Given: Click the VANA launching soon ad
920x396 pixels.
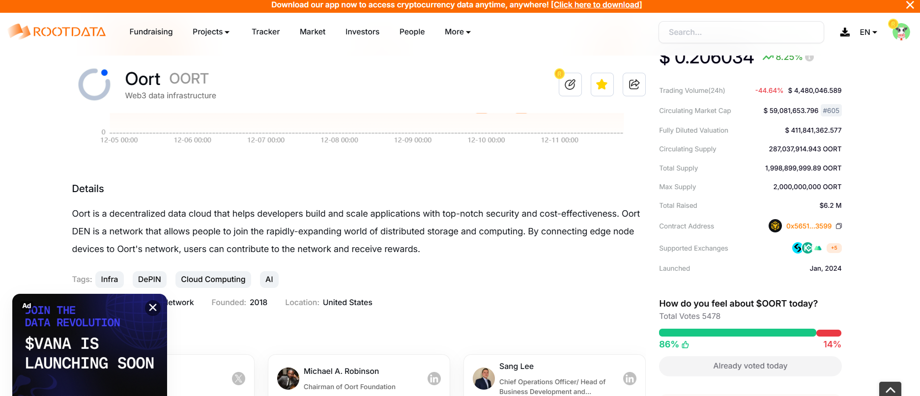Looking at the screenshot, I should click(89, 345).
